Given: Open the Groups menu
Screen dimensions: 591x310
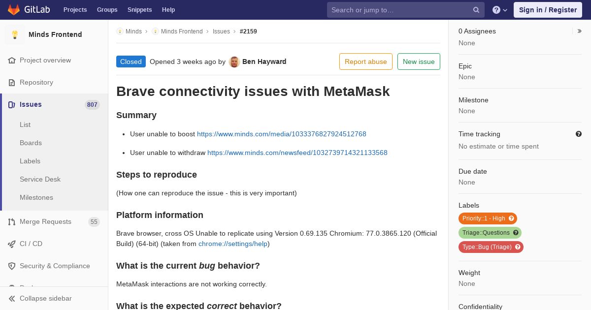Looking at the screenshot, I should click(107, 10).
